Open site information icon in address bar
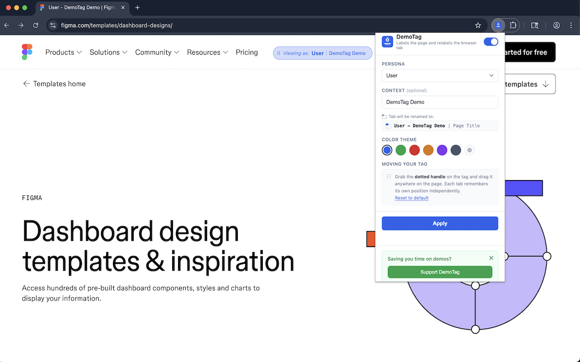 coord(53,25)
